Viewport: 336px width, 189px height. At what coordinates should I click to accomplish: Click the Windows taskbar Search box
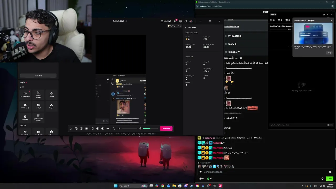[134, 186]
